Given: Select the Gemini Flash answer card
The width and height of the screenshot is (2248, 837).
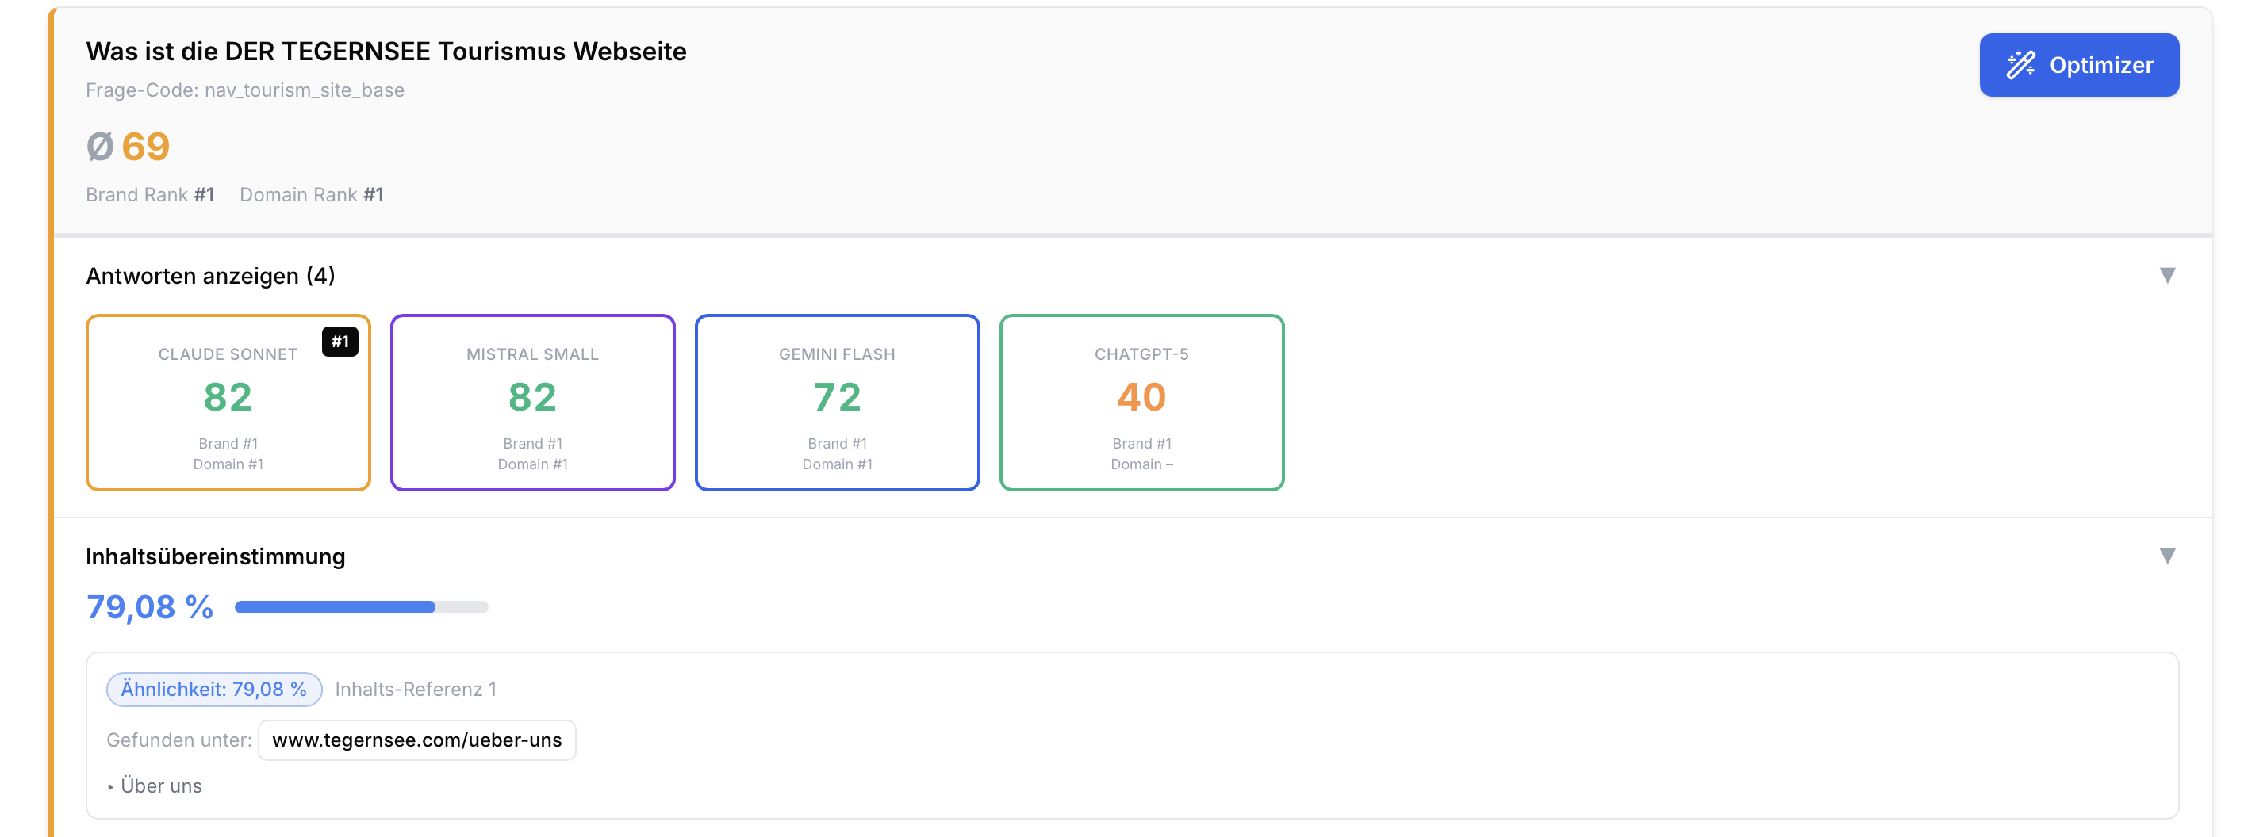Looking at the screenshot, I should 837,403.
